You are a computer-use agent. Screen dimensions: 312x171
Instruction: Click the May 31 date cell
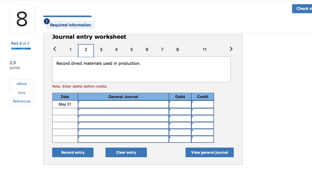(65, 104)
